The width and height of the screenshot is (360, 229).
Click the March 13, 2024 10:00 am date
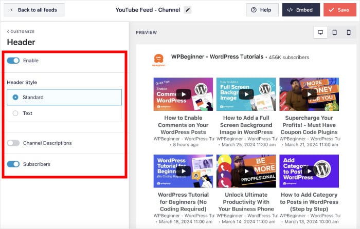point(312,222)
